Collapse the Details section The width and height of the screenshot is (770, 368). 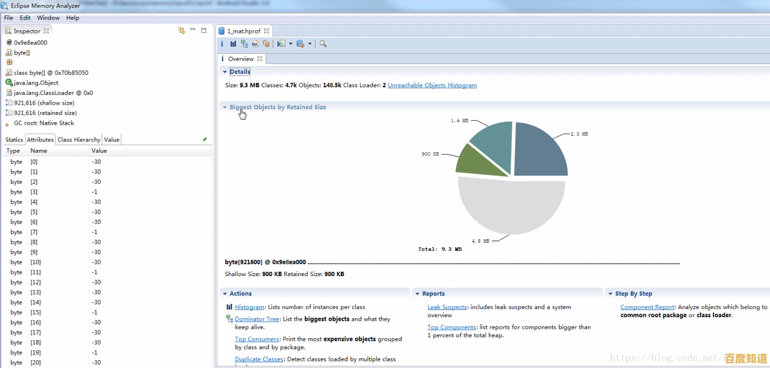point(225,72)
